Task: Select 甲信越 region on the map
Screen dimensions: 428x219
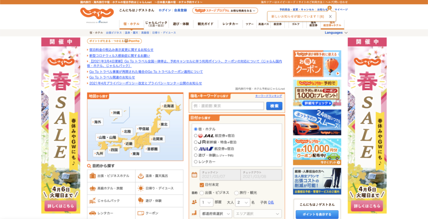Action: click(x=143, y=129)
